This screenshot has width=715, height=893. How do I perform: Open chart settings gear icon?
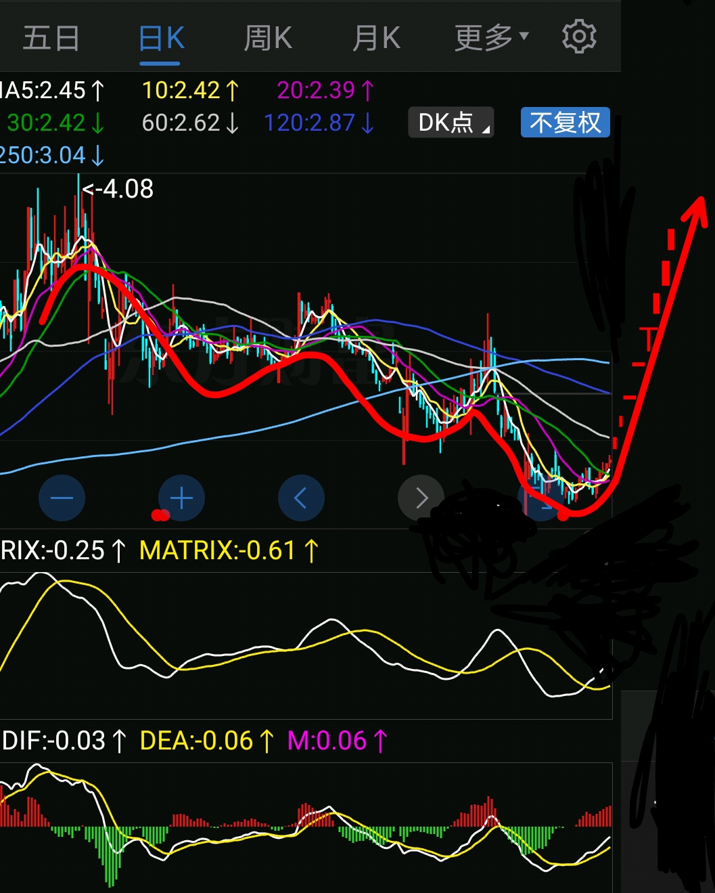click(579, 37)
